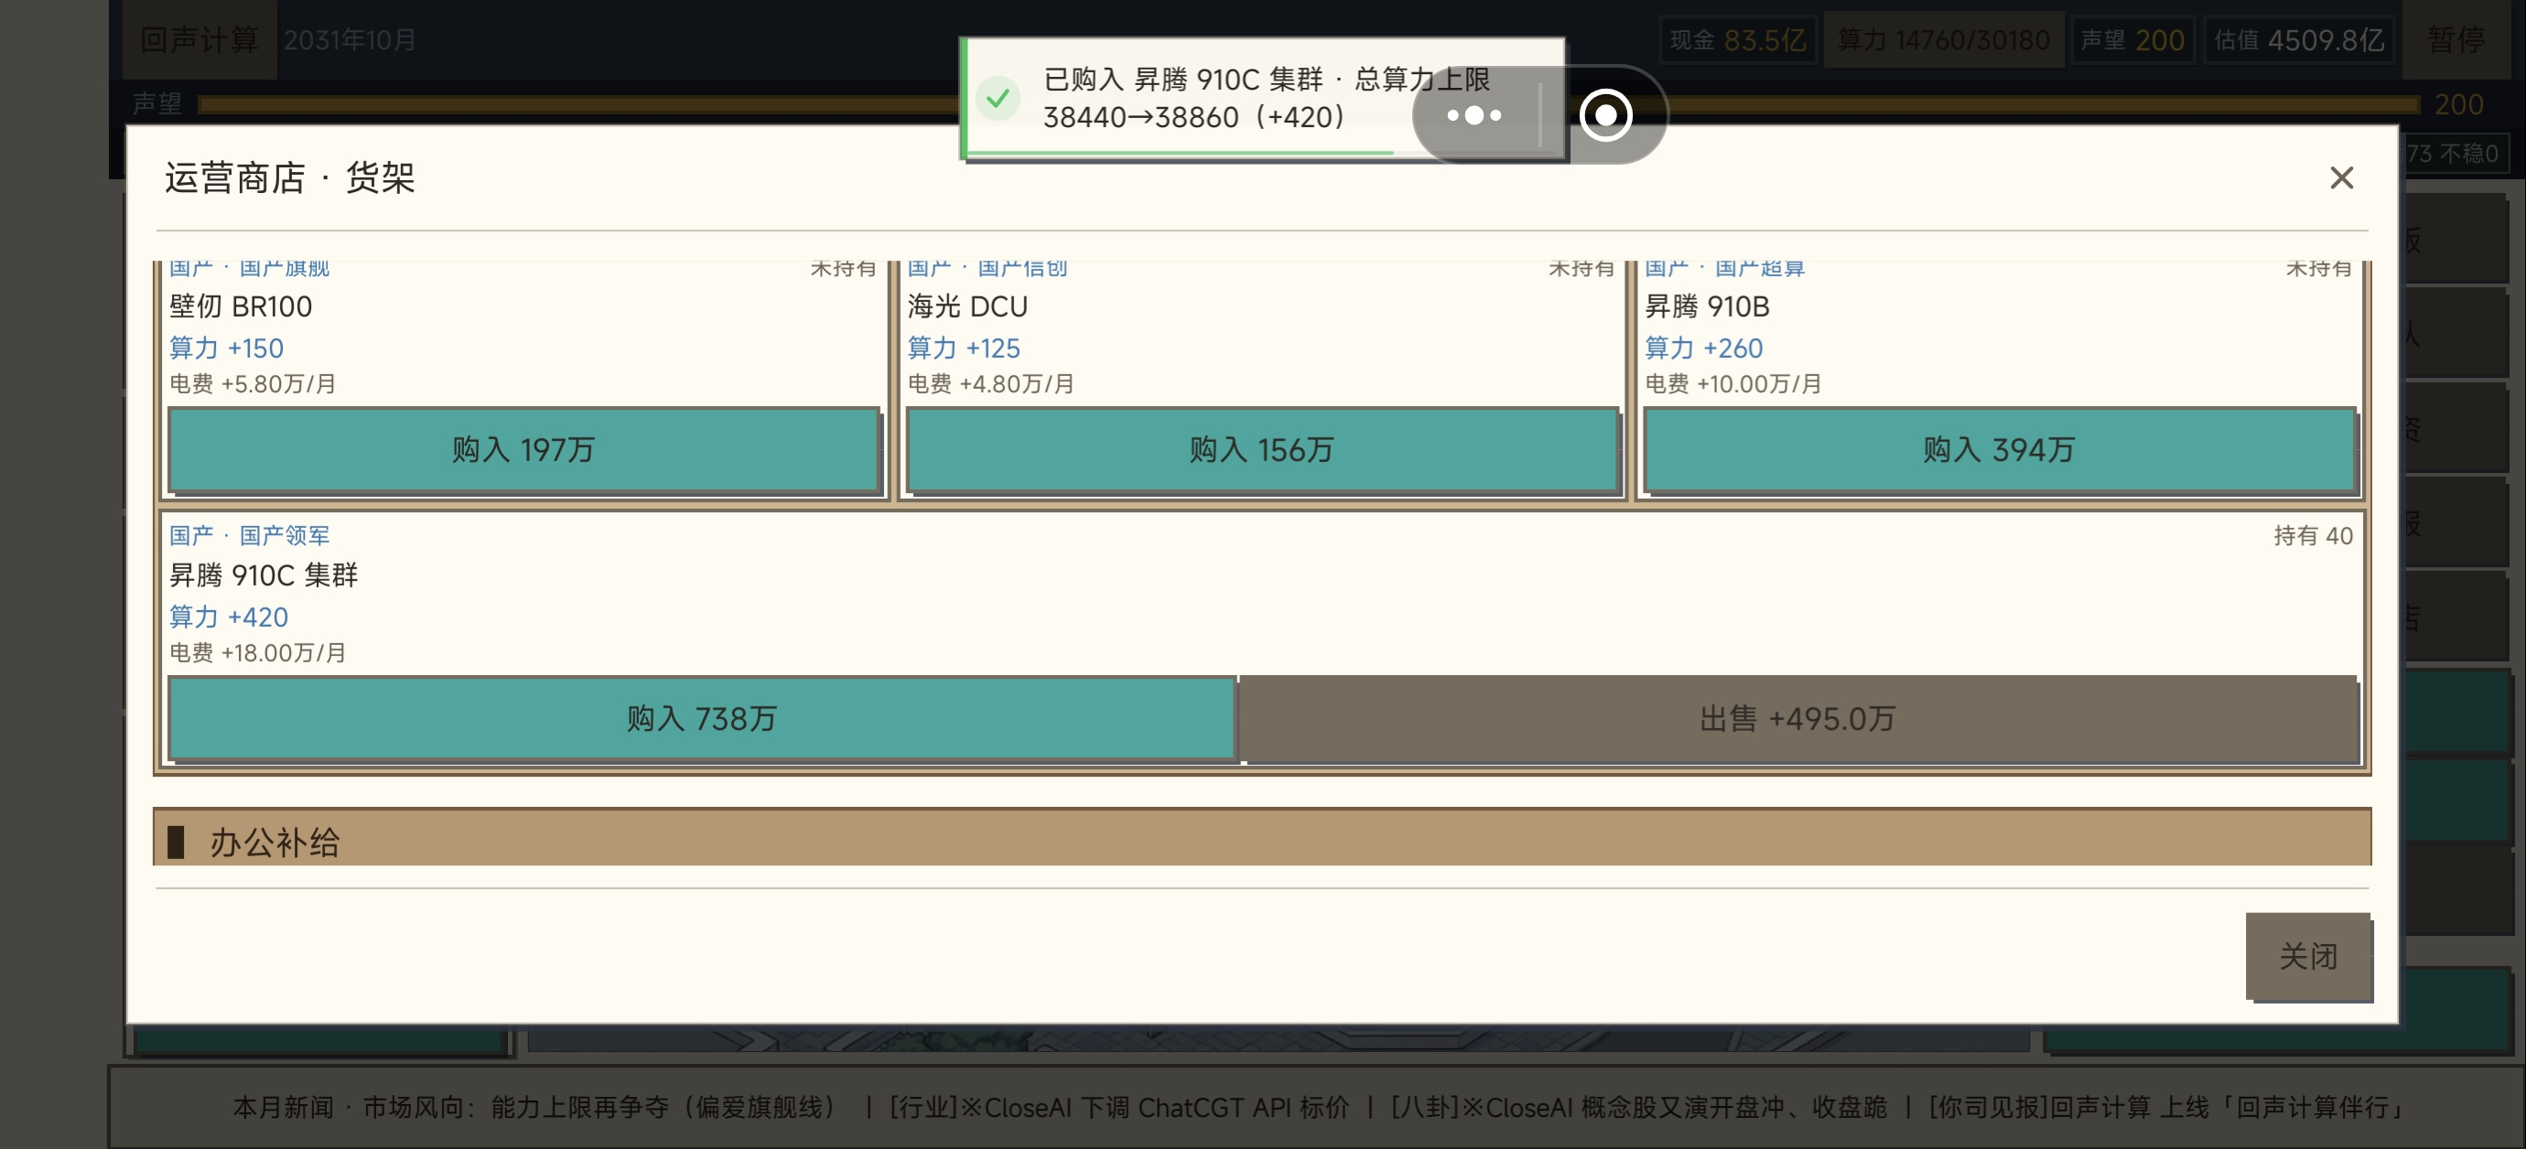
Task: Click the 声望 progress bar
Action: 1308,104
